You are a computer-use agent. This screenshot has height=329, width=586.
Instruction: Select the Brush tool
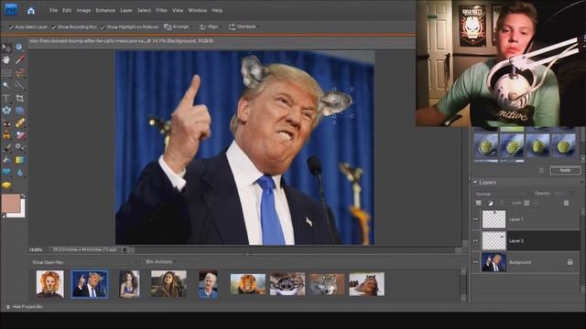pyautogui.click(x=6, y=148)
